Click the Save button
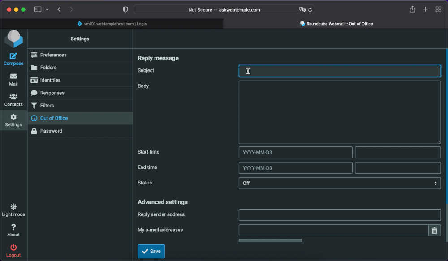Viewport: 448px width, 261px height. (x=151, y=251)
